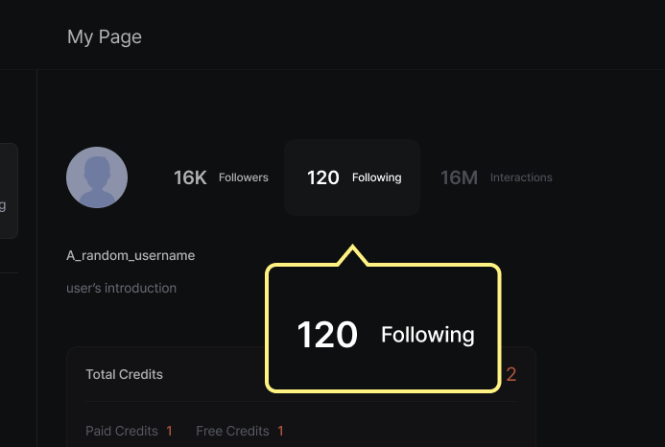Click the yellow-outlined Following tooltip callout
665x447 pixels.
(383, 327)
